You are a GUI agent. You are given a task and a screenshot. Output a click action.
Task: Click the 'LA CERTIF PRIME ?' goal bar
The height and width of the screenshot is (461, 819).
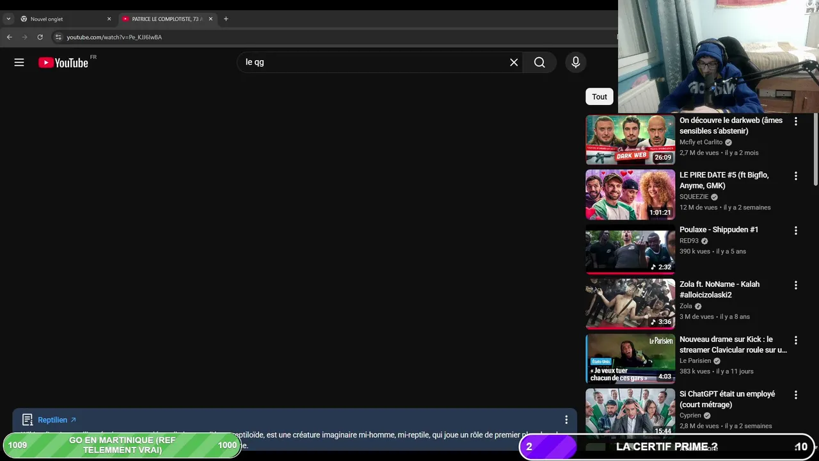pyautogui.click(x=667, y=447)
